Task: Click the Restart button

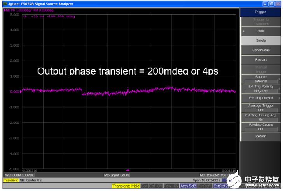Action: 261,60
